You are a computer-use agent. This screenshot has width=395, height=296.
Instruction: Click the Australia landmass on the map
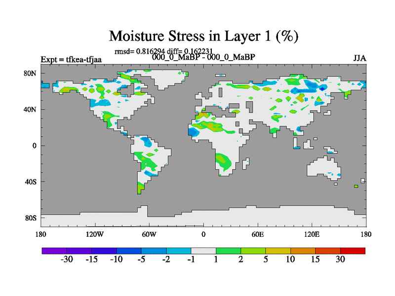[324, 168]
